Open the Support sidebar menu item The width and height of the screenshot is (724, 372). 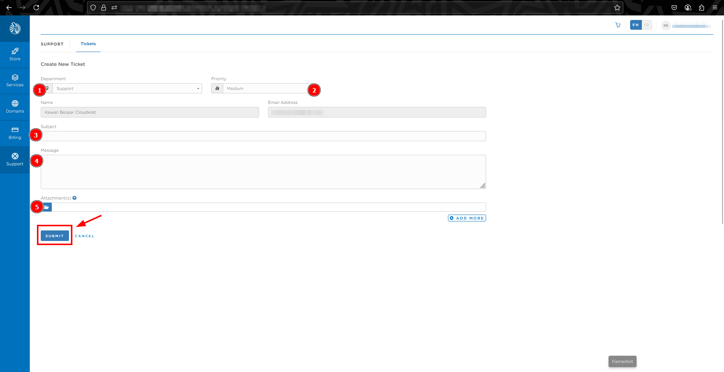pos(15,160)
